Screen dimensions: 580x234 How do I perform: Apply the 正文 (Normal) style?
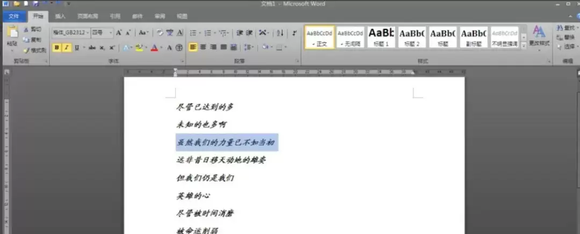coord(320,37)
